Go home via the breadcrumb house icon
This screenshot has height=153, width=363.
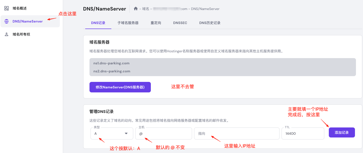(x=136, y=9)
